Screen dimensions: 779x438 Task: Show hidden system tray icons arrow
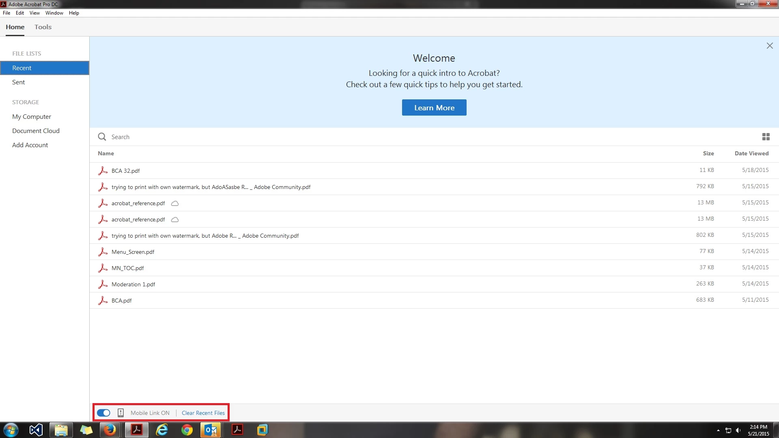718,430
